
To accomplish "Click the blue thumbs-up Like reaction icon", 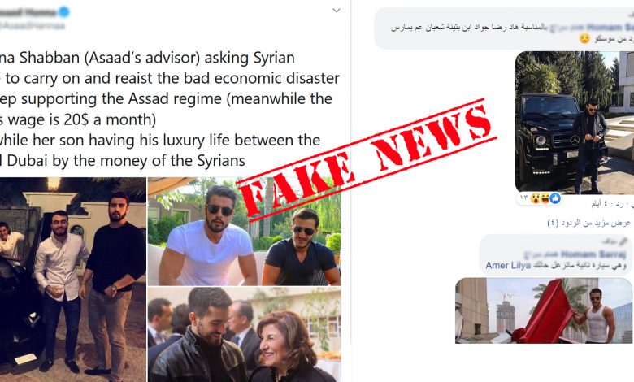I will click(555, 198).
